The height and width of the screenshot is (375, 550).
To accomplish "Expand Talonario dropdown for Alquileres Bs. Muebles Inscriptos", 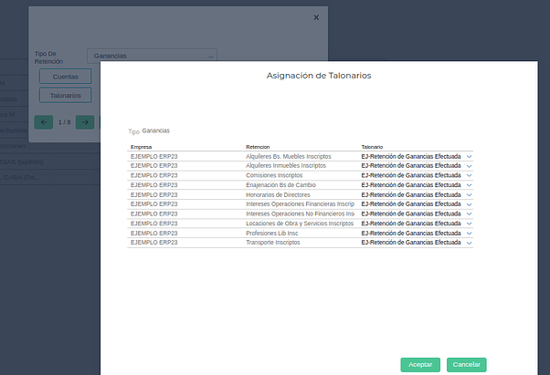I will [x=470, y=156].
